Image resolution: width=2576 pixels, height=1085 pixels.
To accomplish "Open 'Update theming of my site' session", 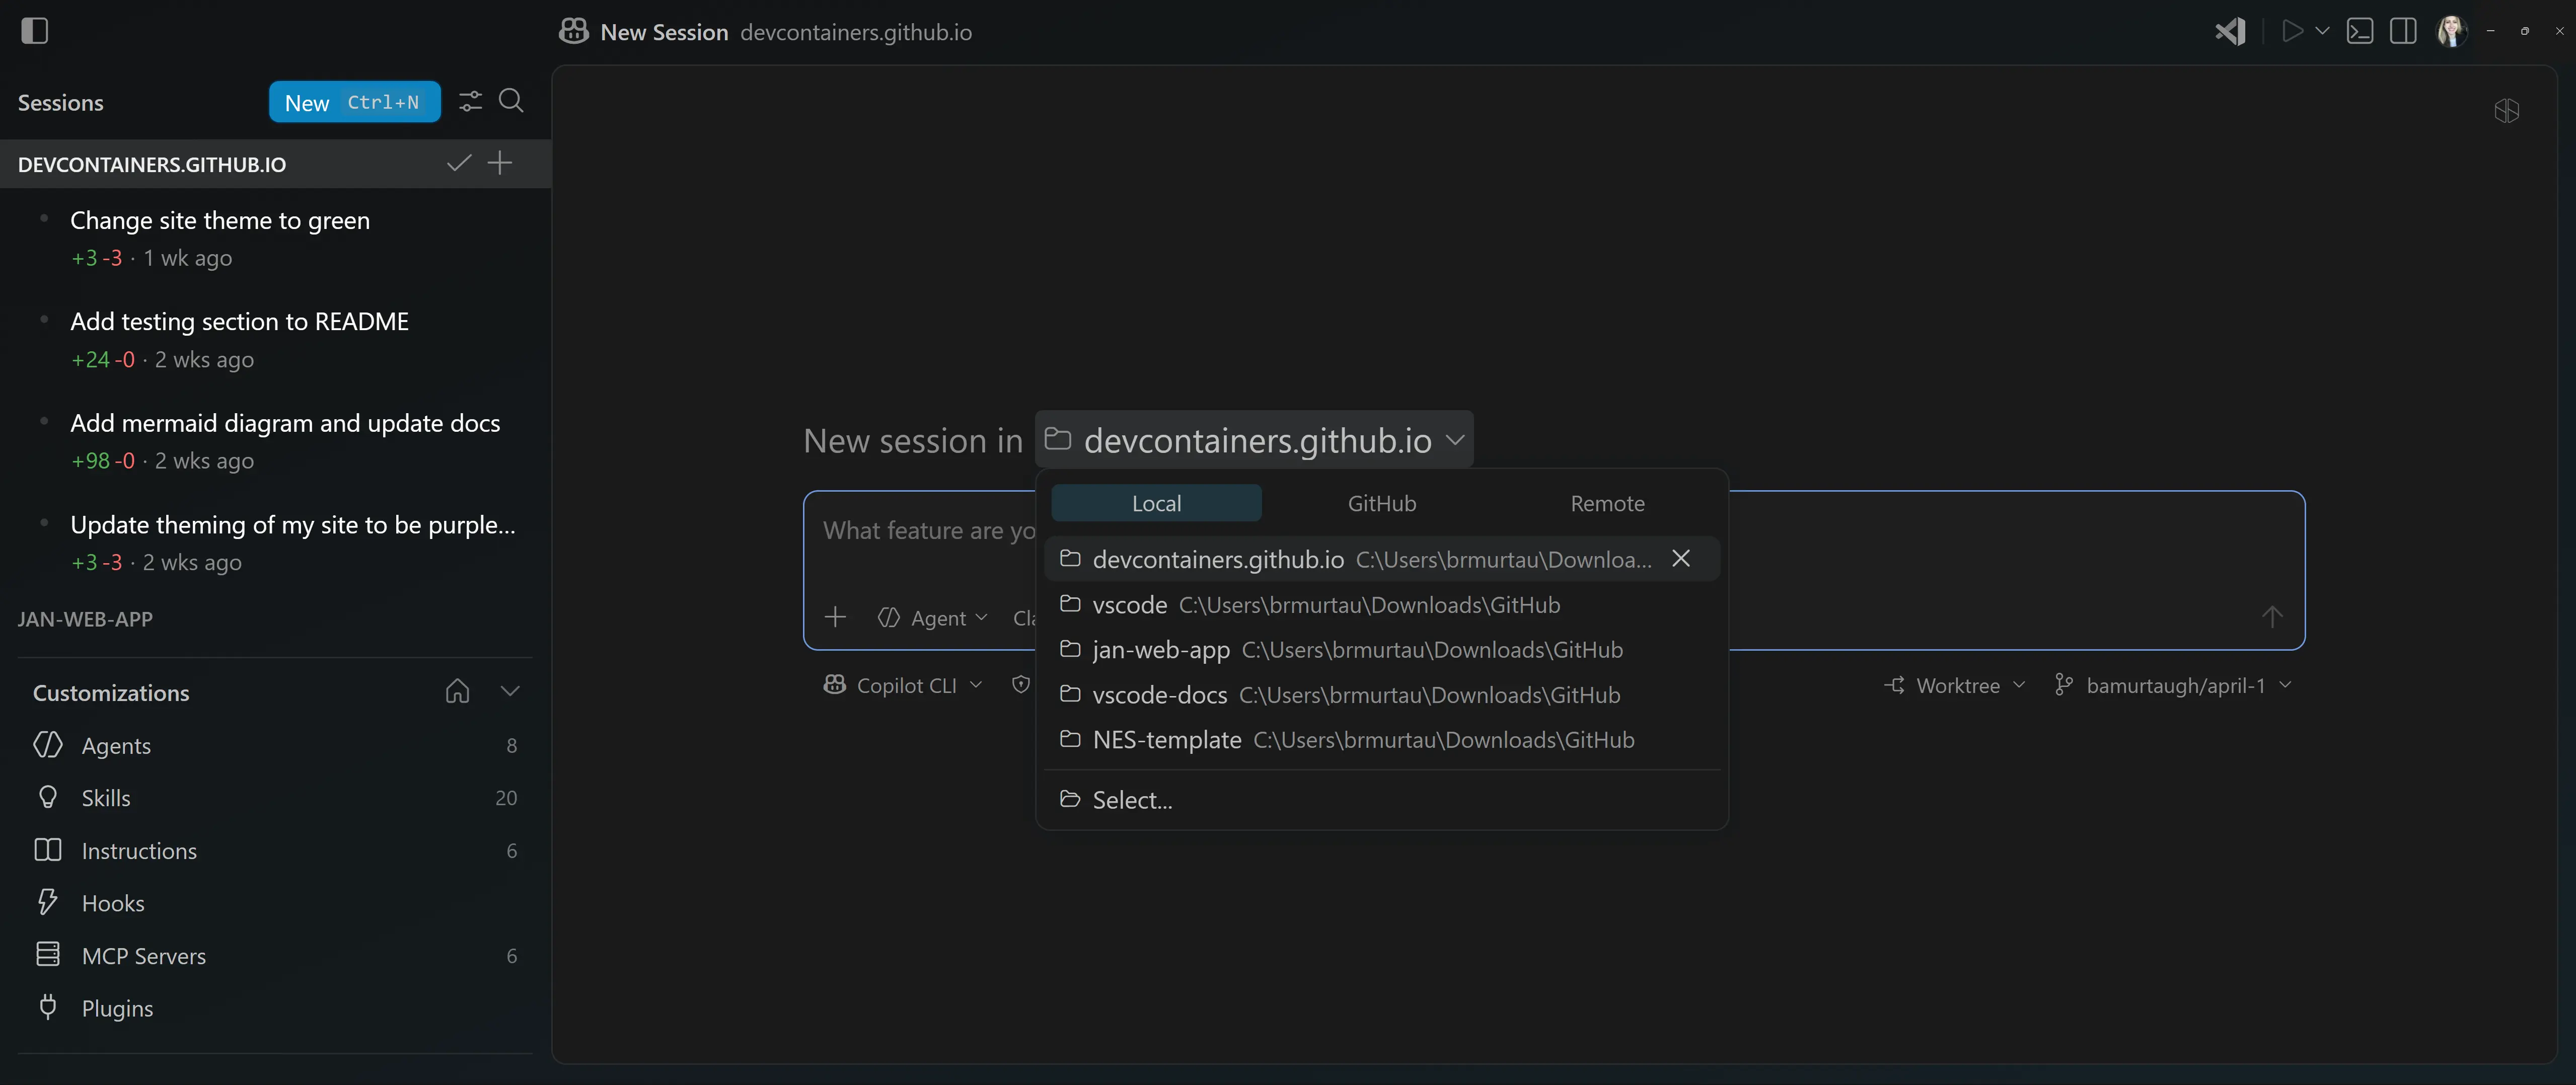I will [275, 542].
